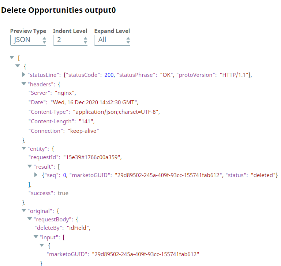
Task: Click the "keep-alive" connection value
Action: pos(83,131)
